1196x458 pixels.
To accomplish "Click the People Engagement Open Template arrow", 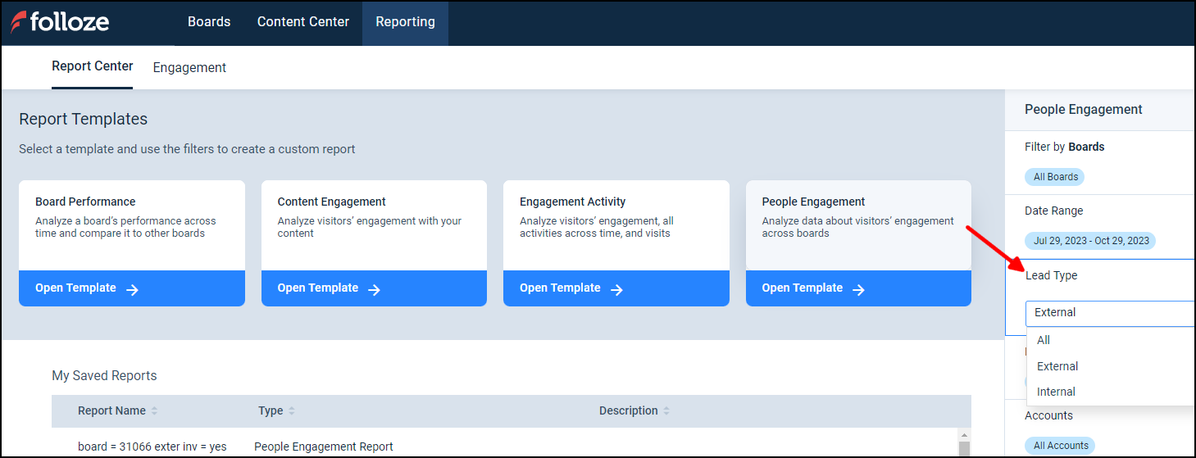I will [x=858, y=289].
